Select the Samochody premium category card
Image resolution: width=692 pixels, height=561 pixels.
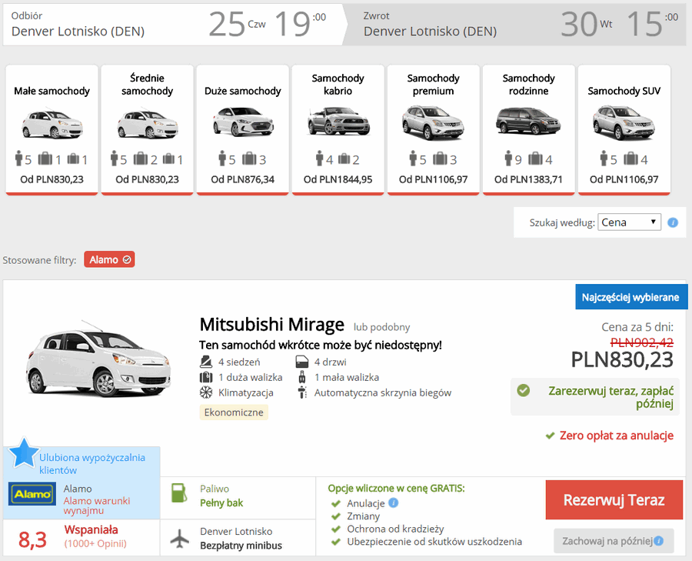[x=433, y=129]
